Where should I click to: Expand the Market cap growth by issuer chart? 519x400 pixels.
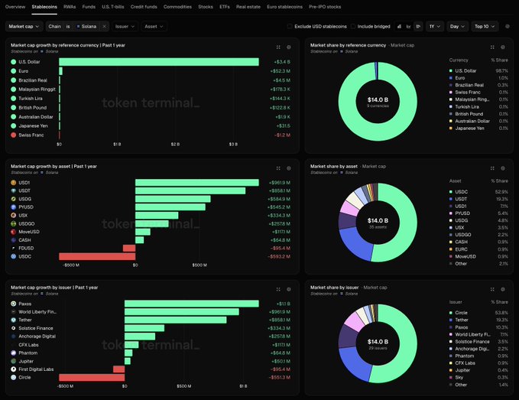278,289
